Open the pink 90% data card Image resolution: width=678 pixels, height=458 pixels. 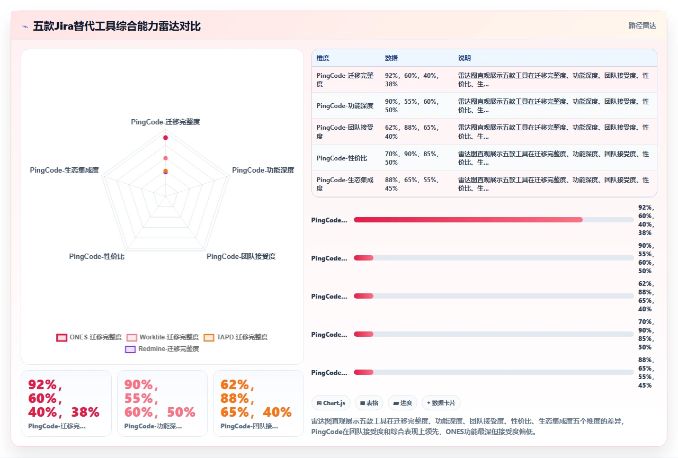(x=162, y=403)
